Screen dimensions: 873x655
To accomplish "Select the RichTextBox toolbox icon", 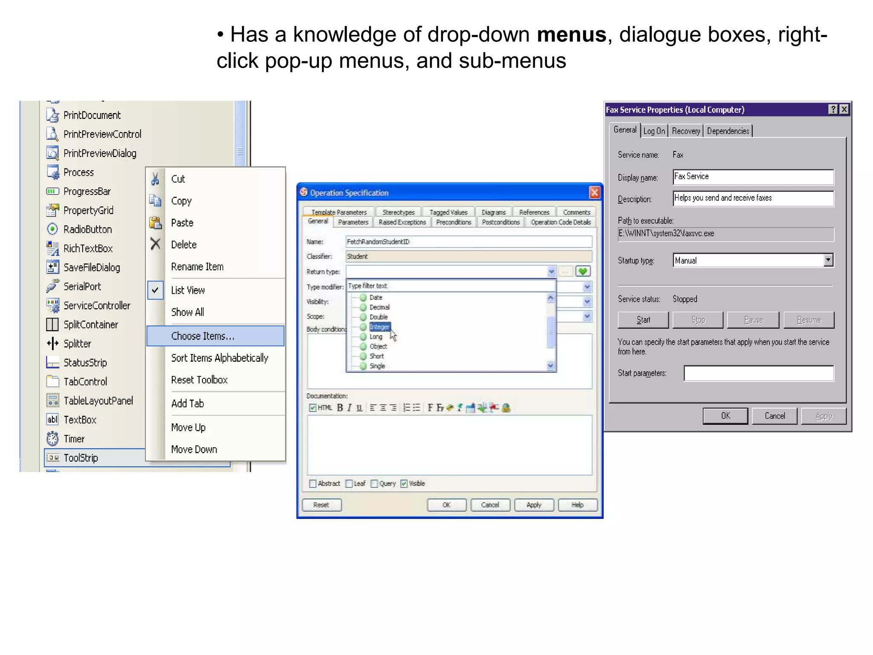I will 52,248.
